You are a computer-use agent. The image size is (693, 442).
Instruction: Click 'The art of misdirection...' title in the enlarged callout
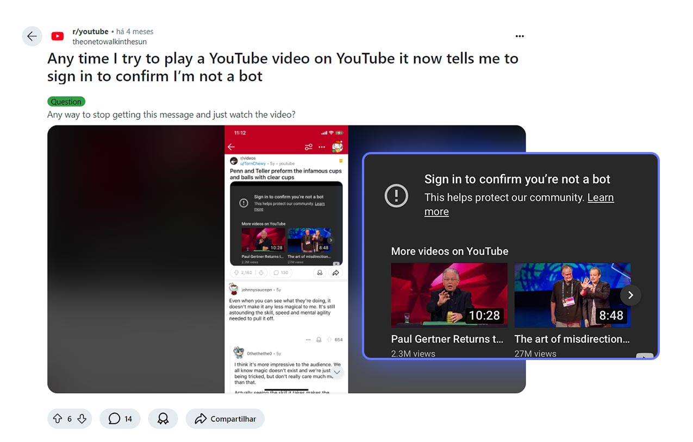(x=572, y=339)
